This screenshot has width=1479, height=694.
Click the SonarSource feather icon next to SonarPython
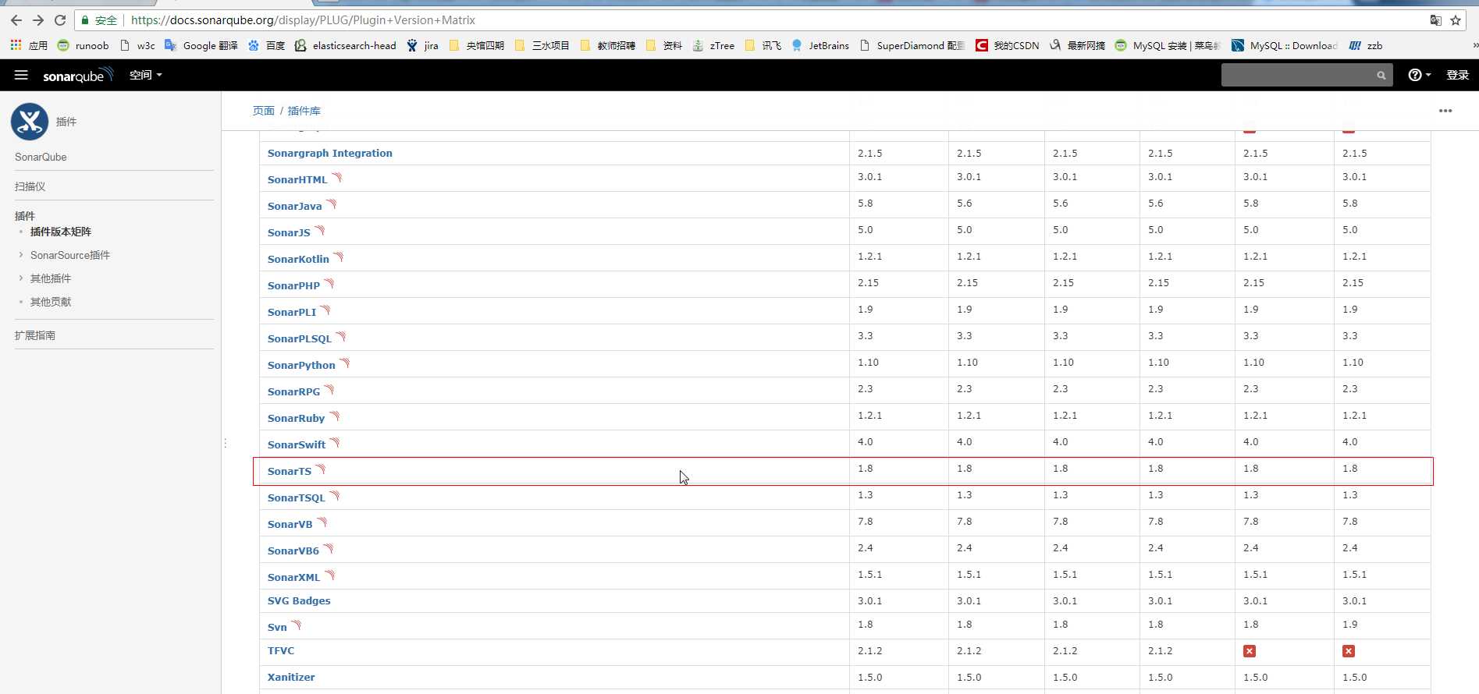point(345,363)
